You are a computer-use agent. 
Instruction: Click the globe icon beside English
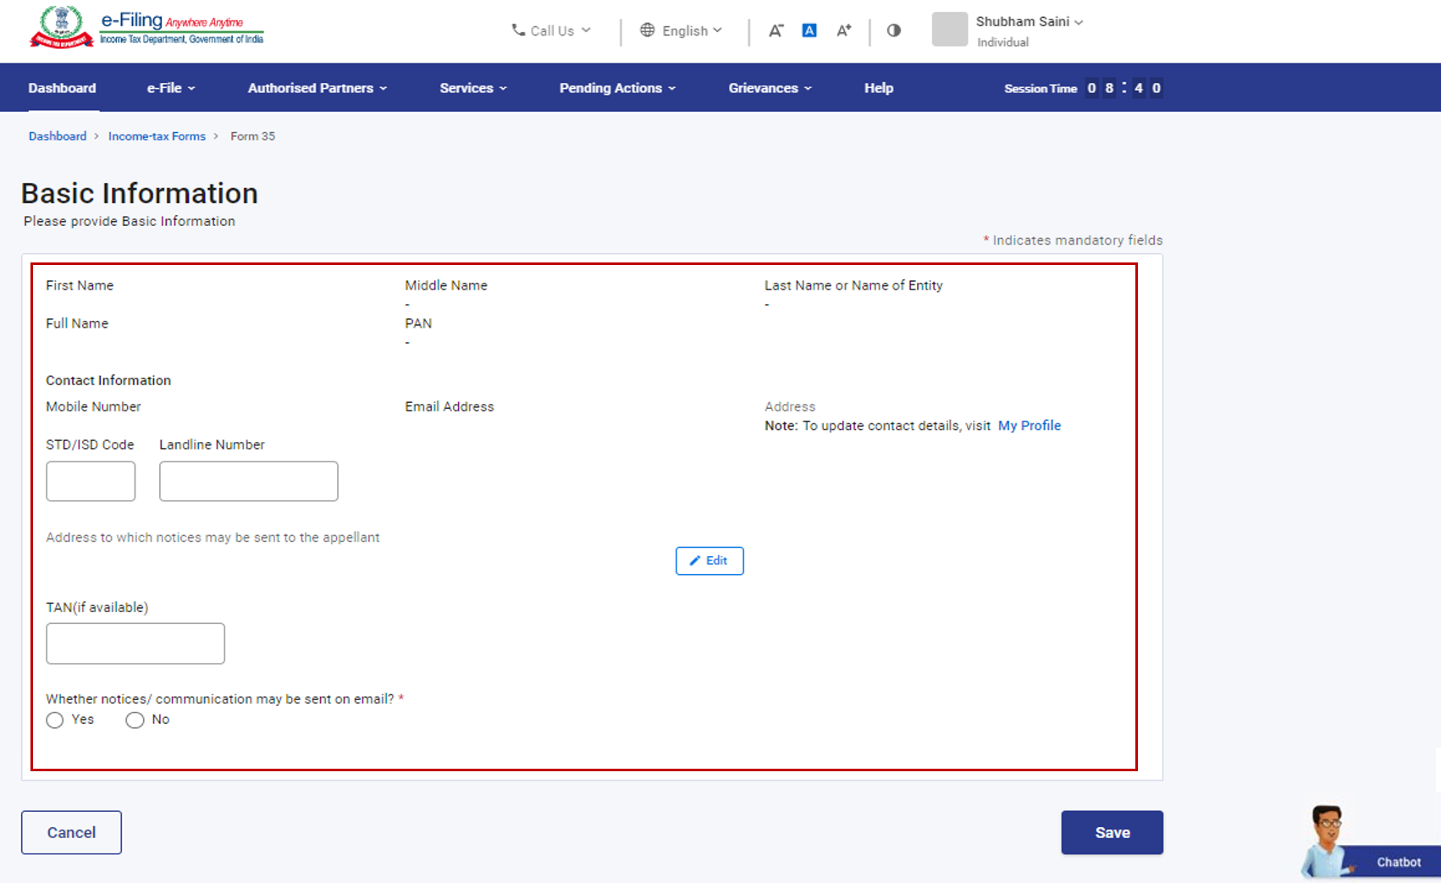pyautogui.click(x=648, y=30)
